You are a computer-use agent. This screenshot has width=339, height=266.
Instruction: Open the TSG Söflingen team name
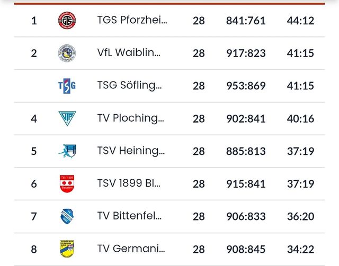coord(130,86)
